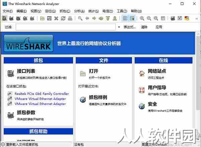Open the 帮助(H) menu

click(136, 11)
